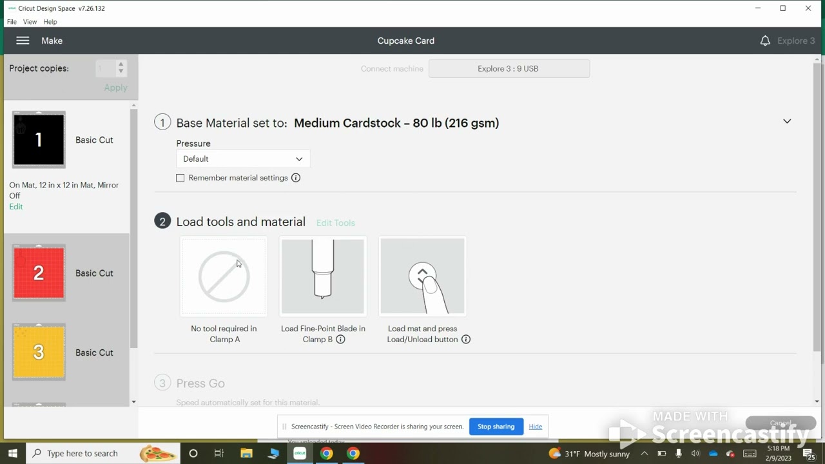Open the Pressure Default dropdown
The height and width of the screenshot is (464, 825).
[x=243, y=159]
